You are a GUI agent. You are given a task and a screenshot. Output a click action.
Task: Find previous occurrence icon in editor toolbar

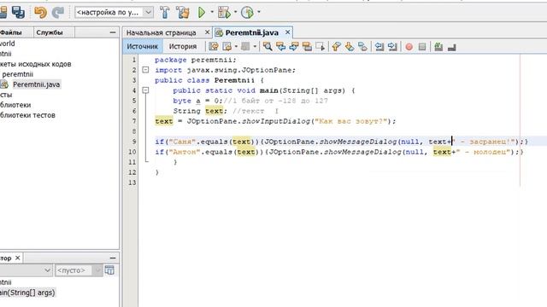(x=281, y=46)
